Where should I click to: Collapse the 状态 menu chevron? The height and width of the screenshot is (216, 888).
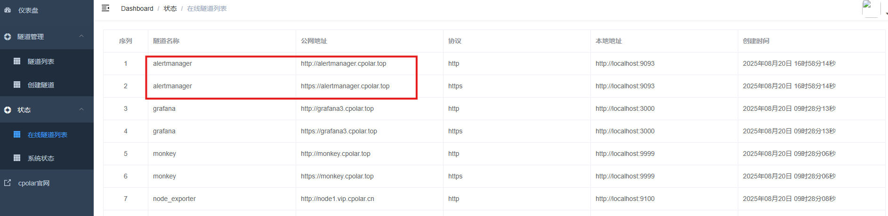(x=81, y=109)
